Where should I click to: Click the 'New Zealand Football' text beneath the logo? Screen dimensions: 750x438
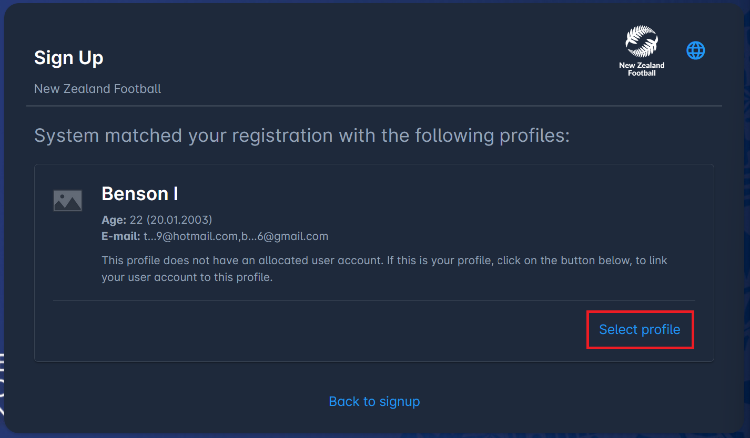point(641,69)
